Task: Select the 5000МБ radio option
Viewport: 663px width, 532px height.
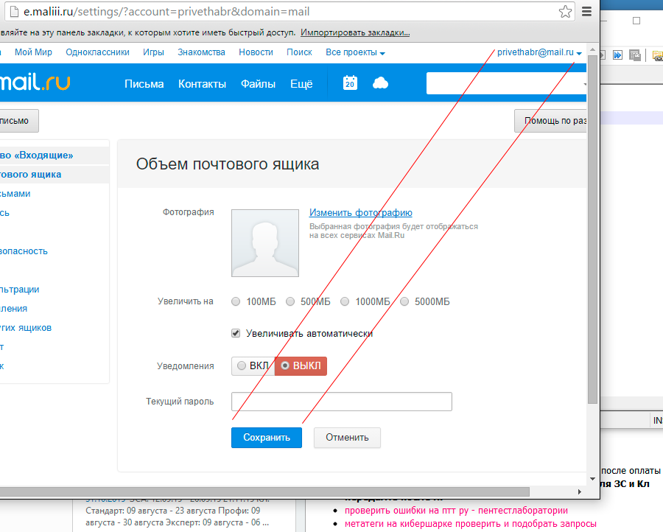Action: (x=404, y=301)
